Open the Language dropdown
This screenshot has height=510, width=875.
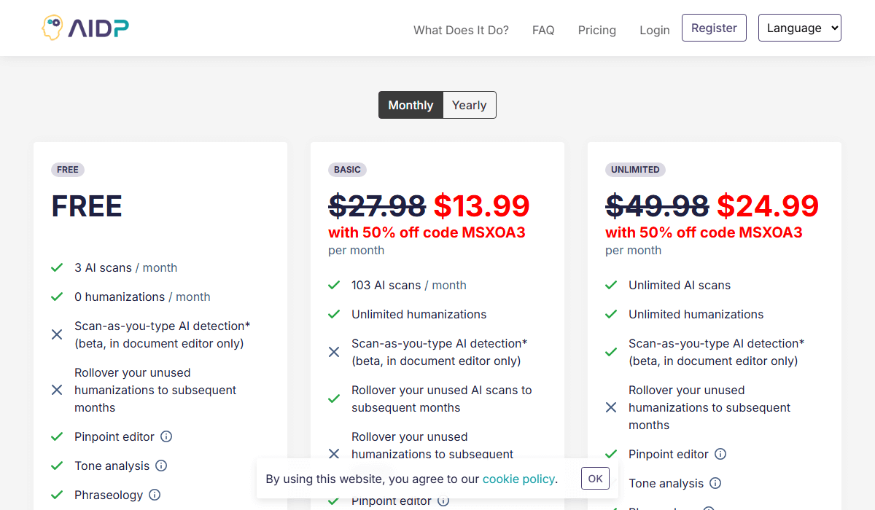click(x=799, y=28)
